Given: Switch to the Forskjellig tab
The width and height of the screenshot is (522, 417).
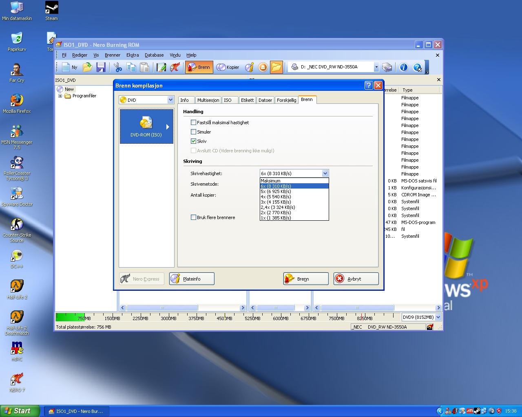Looking at the screenshot, I should coord(286,100).
